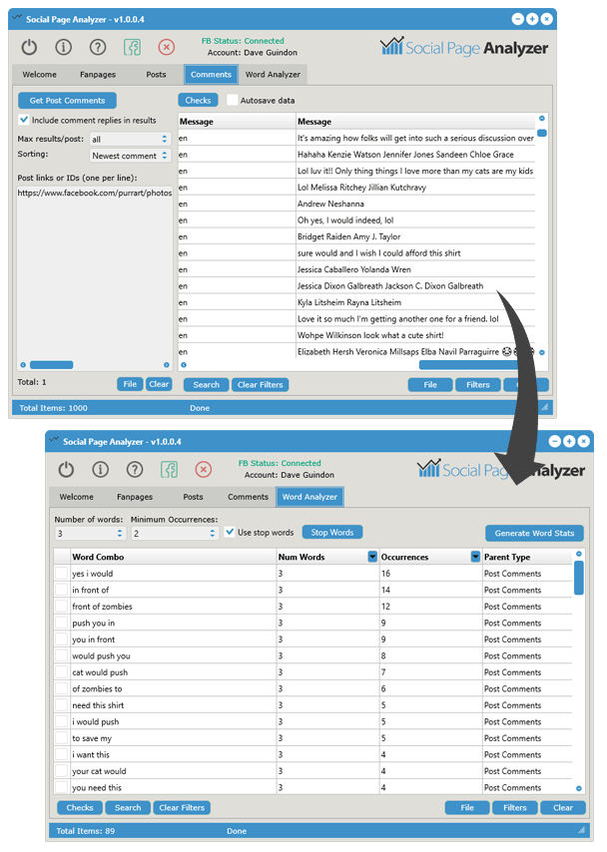Switch to Welcome tab in bottom window
607x852 pixels.
76,497
